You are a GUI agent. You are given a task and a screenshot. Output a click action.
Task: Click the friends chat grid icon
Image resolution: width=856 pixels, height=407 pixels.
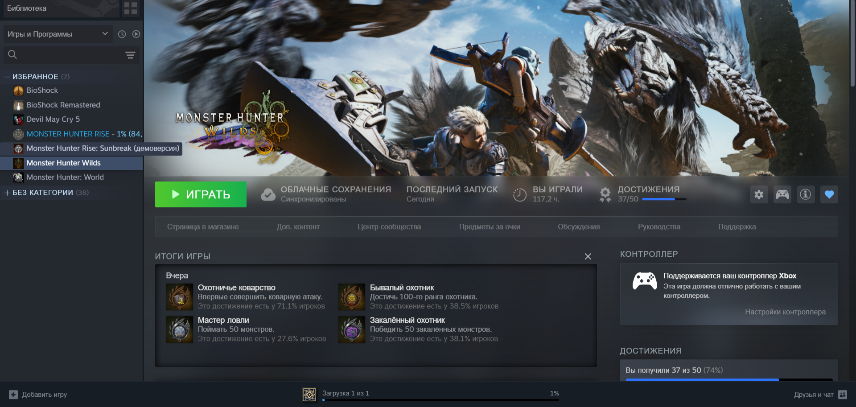(843, 395)
